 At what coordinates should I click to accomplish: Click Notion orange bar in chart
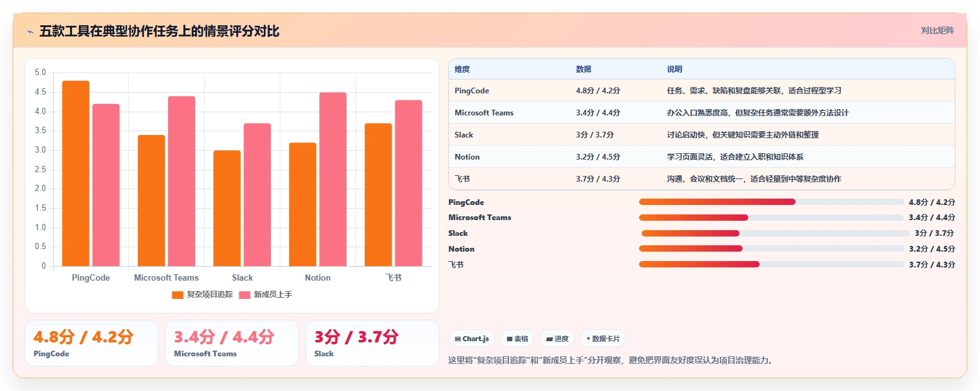[x=303, y=204]
